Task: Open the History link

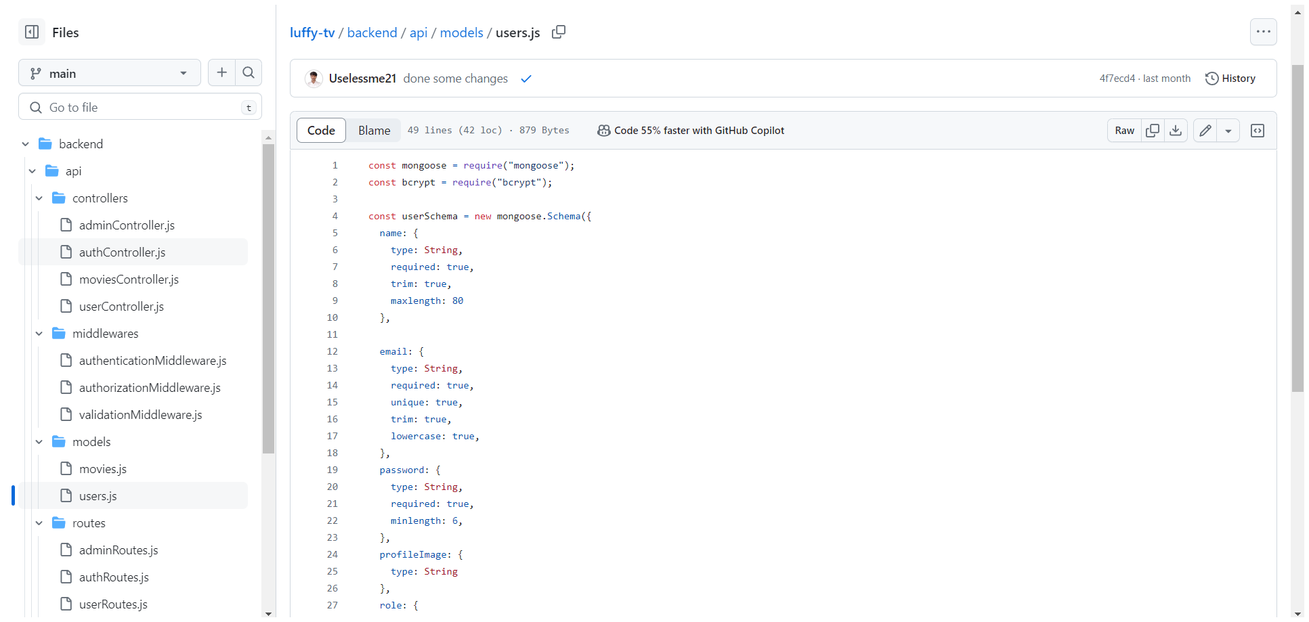Action: [x=1230, y=79]
